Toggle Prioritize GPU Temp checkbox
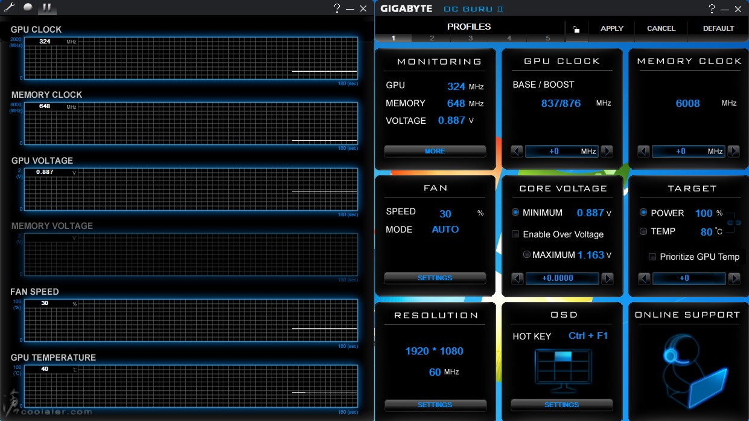The image size is (749, 421). pyautogui.click(x=652, y=257)
